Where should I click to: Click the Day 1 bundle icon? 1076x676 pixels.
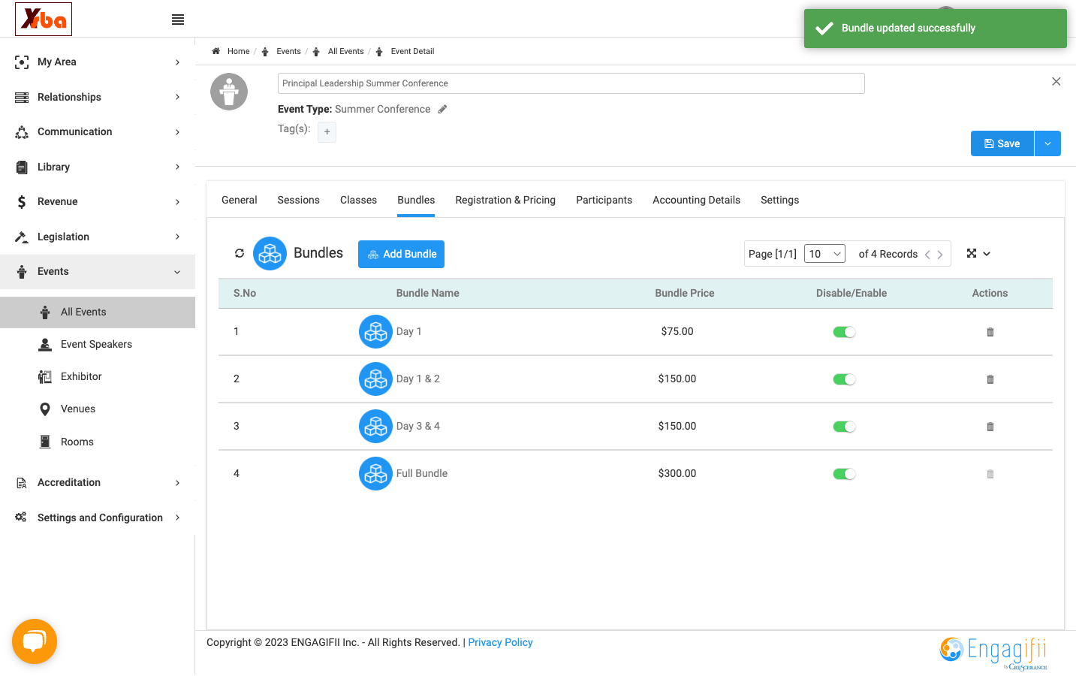(x=375, y=331)
